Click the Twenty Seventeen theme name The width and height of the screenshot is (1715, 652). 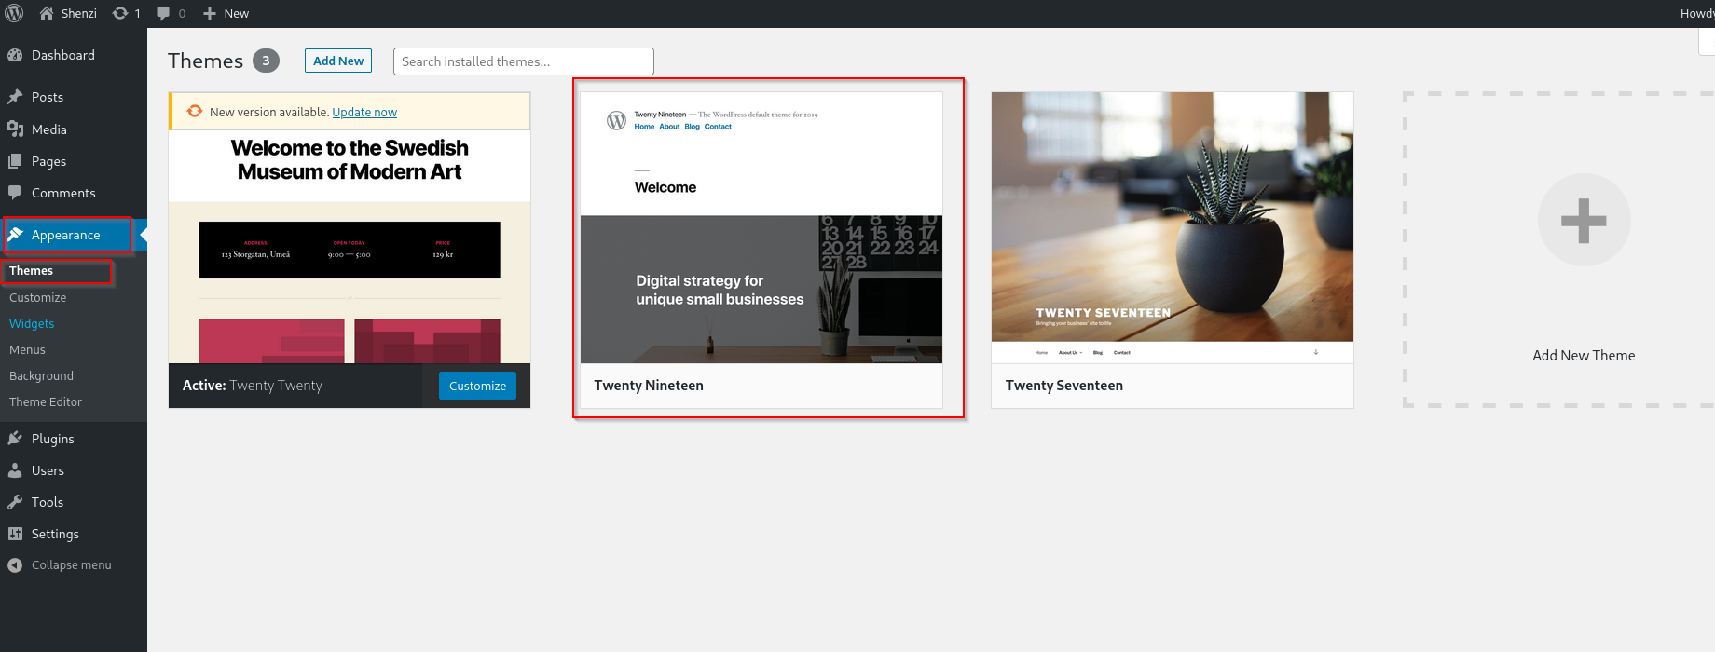[1064, 386]
